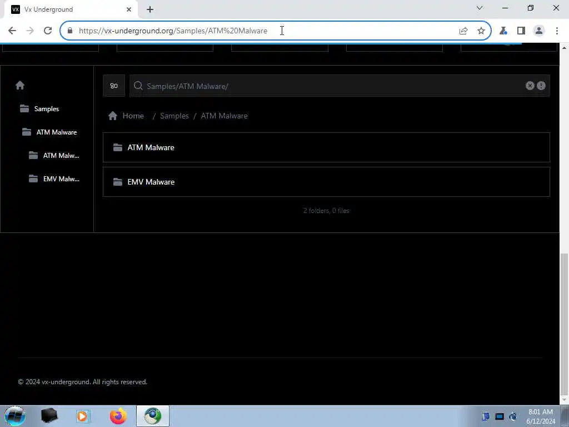View site lock security info

(x=70, y=31)
